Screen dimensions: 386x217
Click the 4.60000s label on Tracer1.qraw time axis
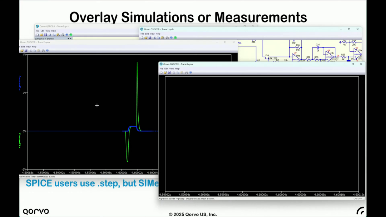coord(242,195)
